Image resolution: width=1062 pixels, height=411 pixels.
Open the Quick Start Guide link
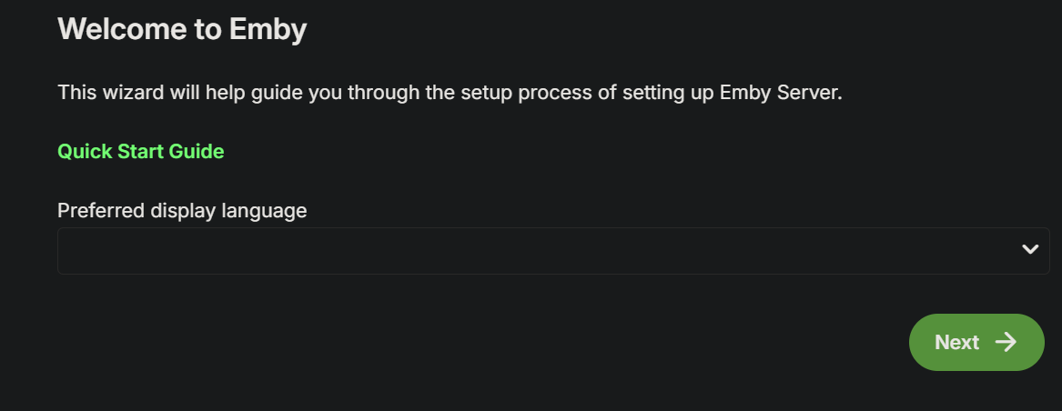[141, 151]
